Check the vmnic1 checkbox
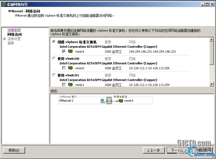Viewport: 216px width, 159px height. (64, 85)
